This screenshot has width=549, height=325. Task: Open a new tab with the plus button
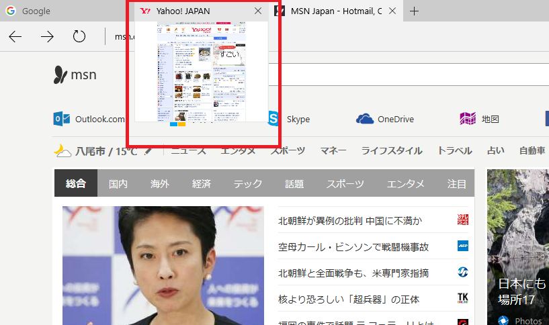(x=414, y=11)
